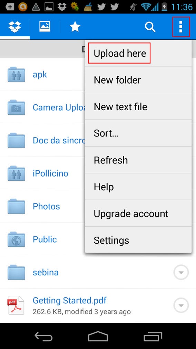Open Camera Uploads folder name
Viewport: 196px width, 349px height.
pos(59,107)
